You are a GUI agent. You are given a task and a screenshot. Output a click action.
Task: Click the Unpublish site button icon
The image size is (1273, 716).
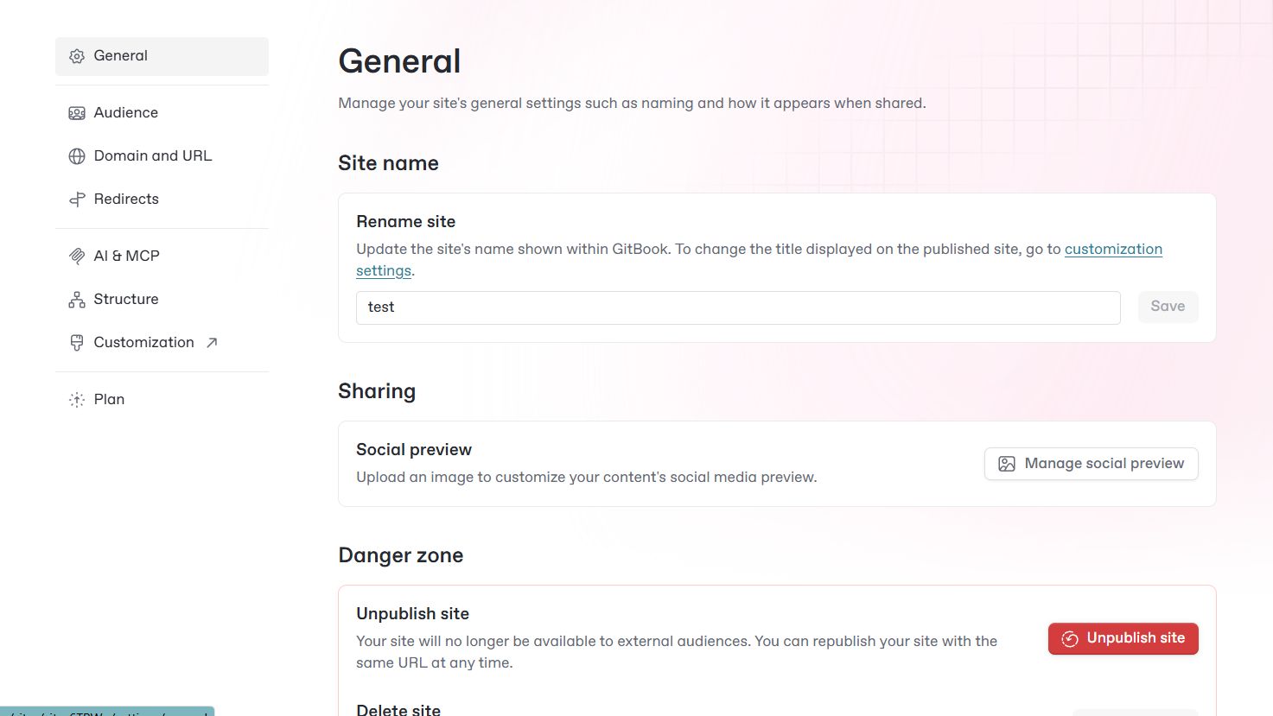coord(1070,639)
